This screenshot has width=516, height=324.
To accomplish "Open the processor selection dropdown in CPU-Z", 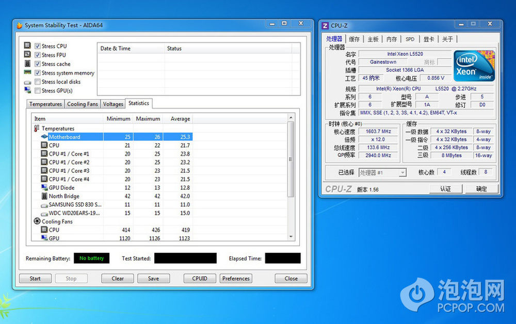I will click(382, 173).
